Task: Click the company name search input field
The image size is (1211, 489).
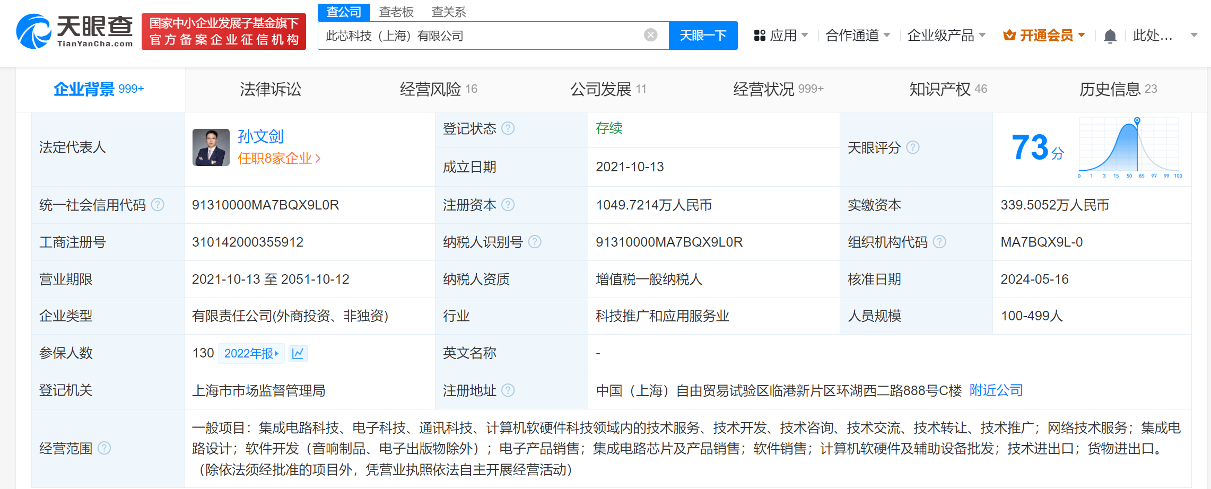Action: coord(480,36)
